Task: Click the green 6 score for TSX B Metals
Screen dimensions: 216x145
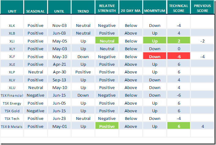Action: [179, 126]
